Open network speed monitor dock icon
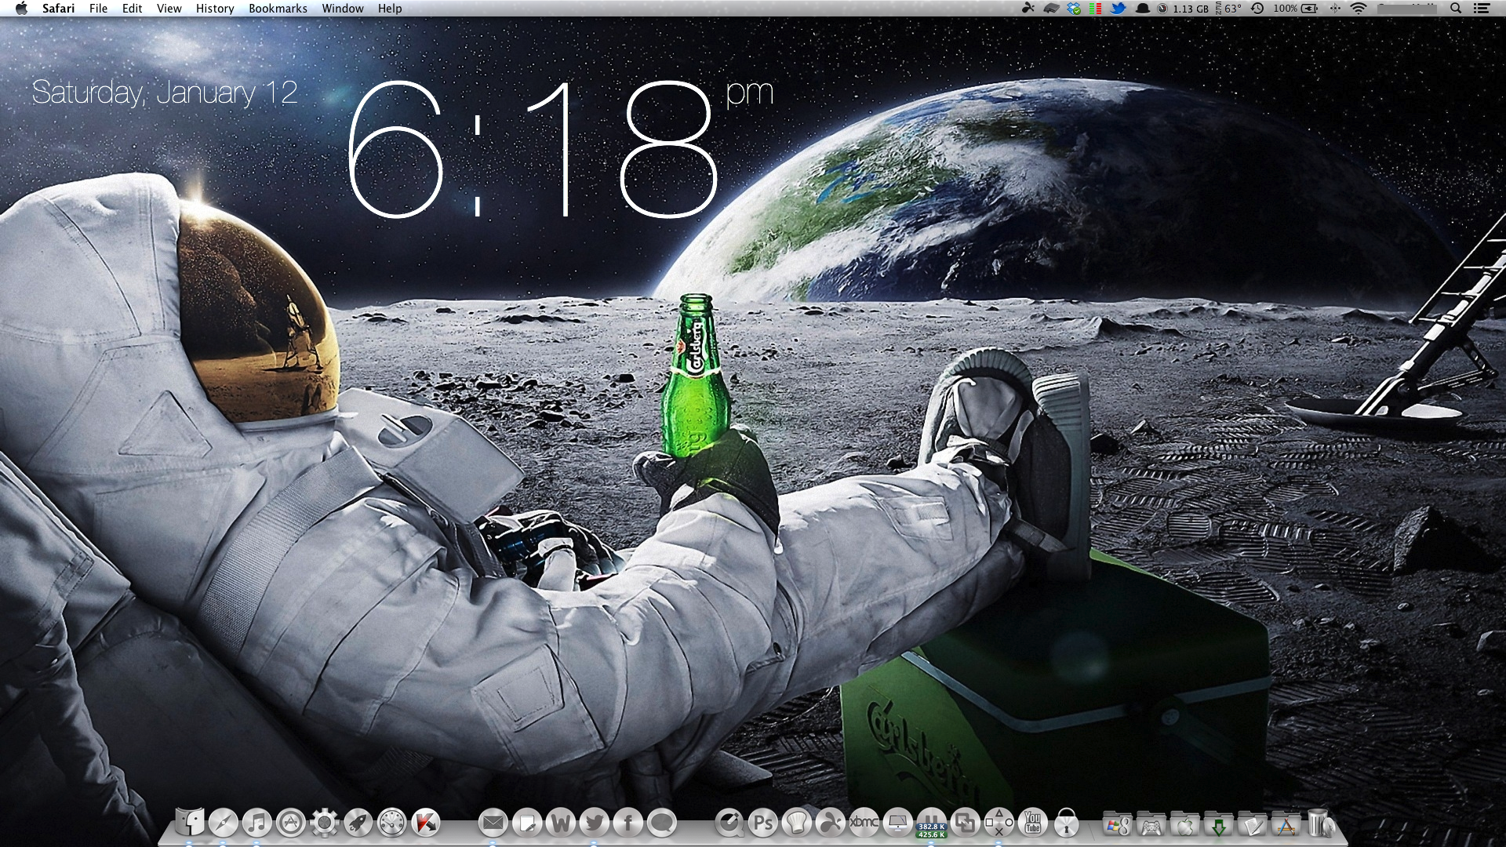 click(932, 823)
